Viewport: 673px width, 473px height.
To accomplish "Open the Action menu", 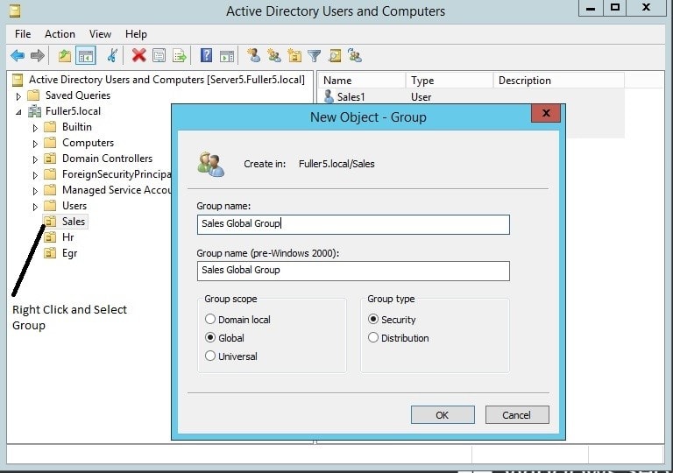I will tap(60, 34).
